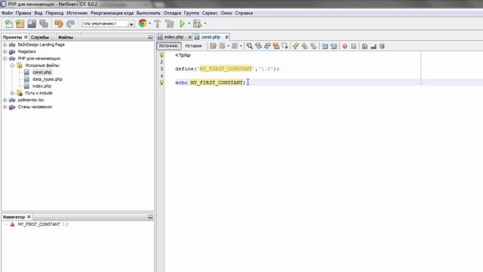Close the Навигатор tab
The image size is (483, 272).
click(29, 217)
